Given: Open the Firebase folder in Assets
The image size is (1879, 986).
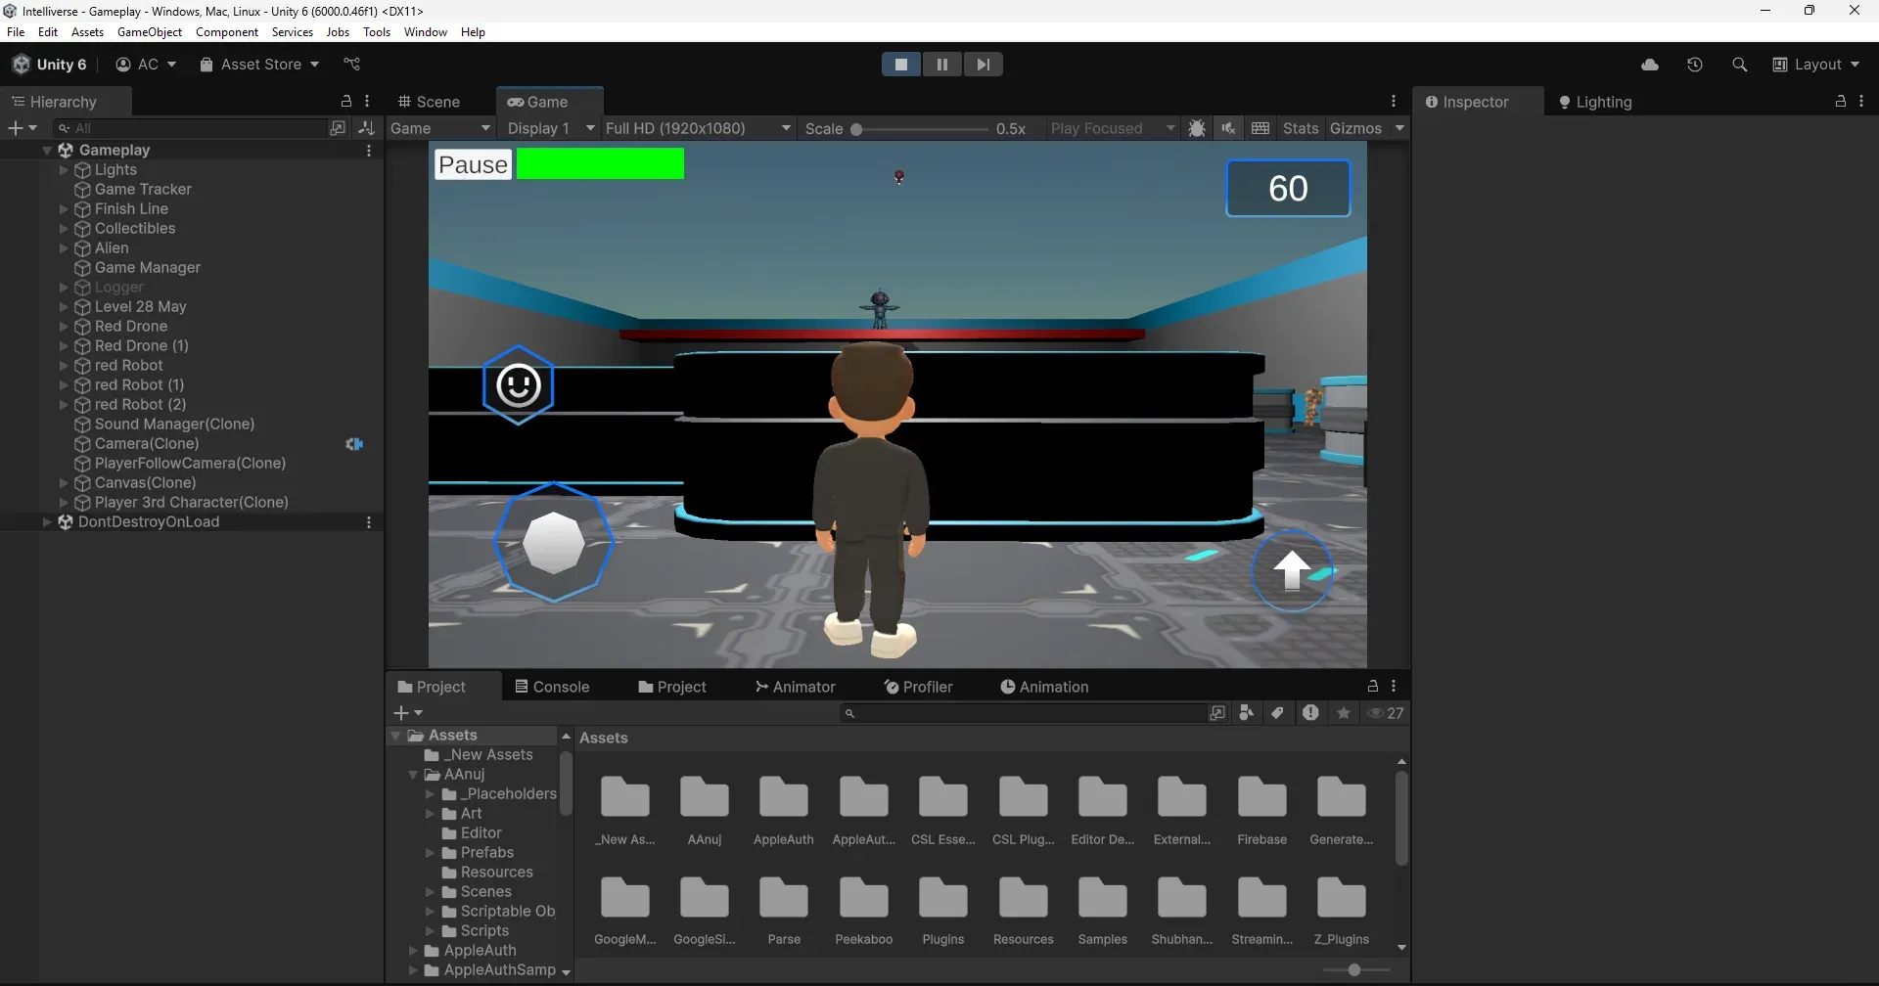Looking at the screenshot, I should [1261, 810].
